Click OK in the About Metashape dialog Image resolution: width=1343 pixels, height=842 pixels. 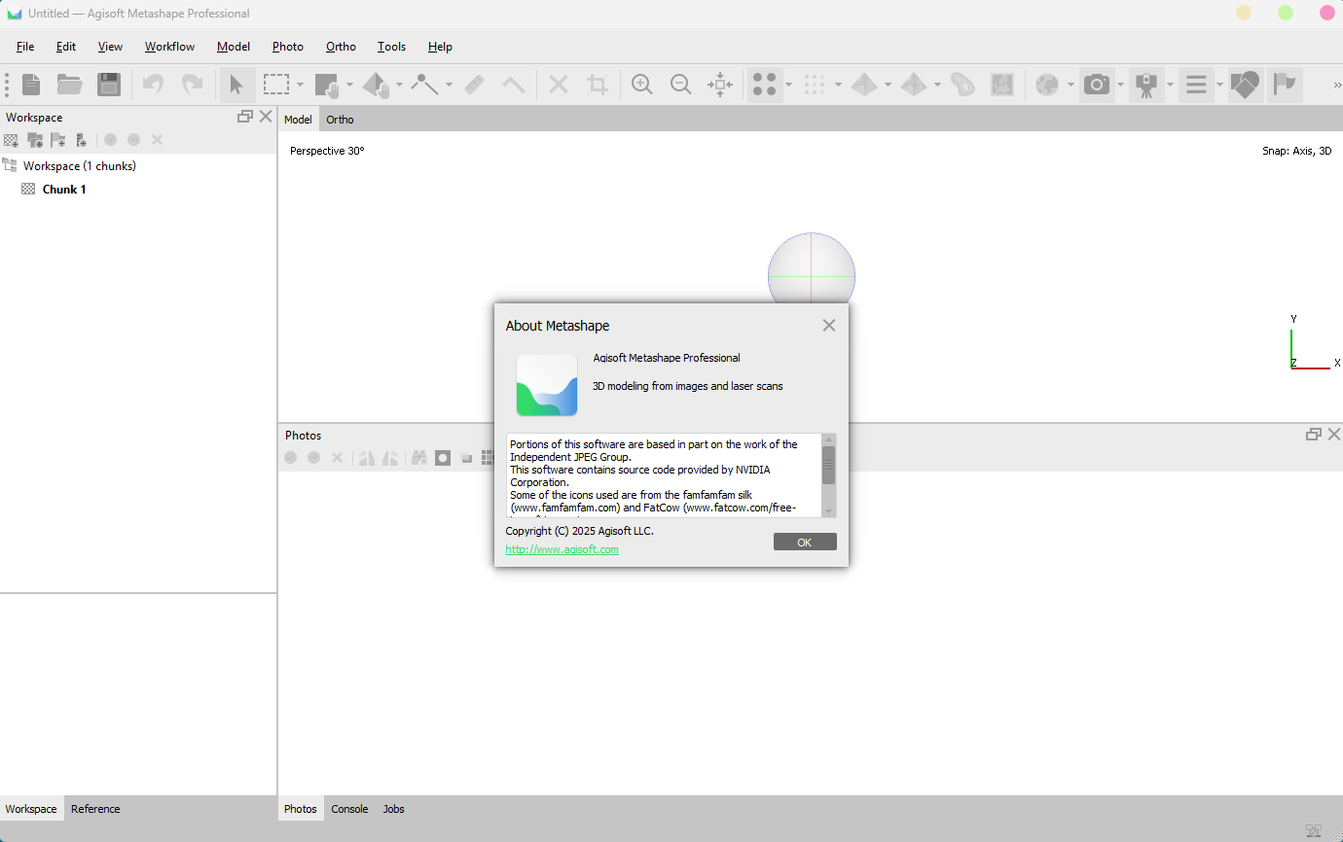click(805, 542)
